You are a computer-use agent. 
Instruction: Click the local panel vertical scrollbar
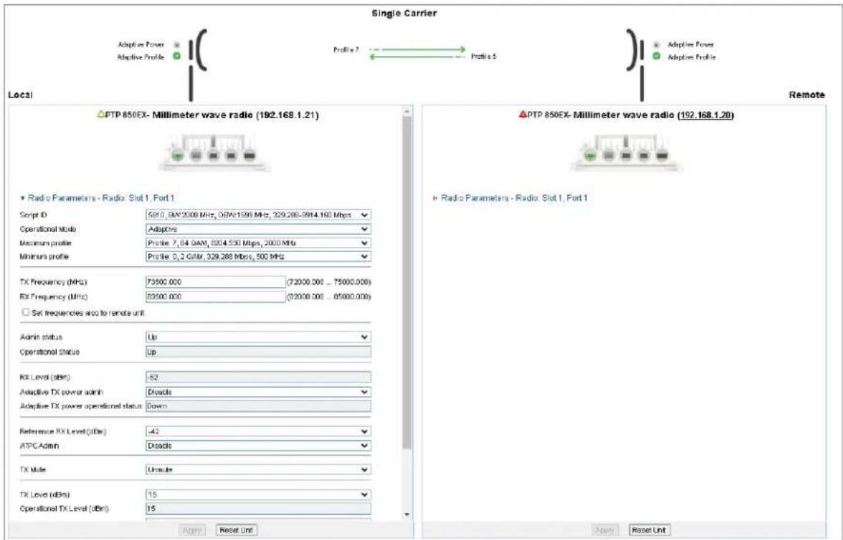407,282
